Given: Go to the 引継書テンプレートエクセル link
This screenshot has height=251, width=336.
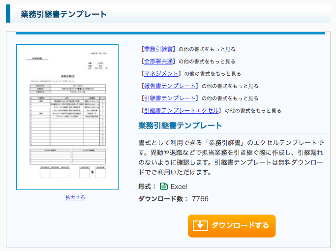Looking at the screenshot, I should click(181, 111).
